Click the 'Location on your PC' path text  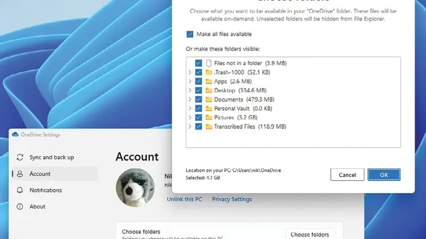(x=233, y=170)
